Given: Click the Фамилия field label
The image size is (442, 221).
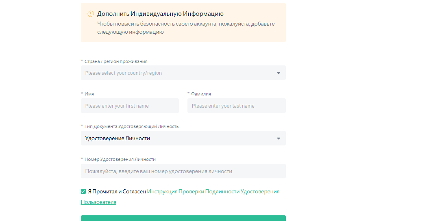Looking at the screenshot, I should [x=201, y=94].
